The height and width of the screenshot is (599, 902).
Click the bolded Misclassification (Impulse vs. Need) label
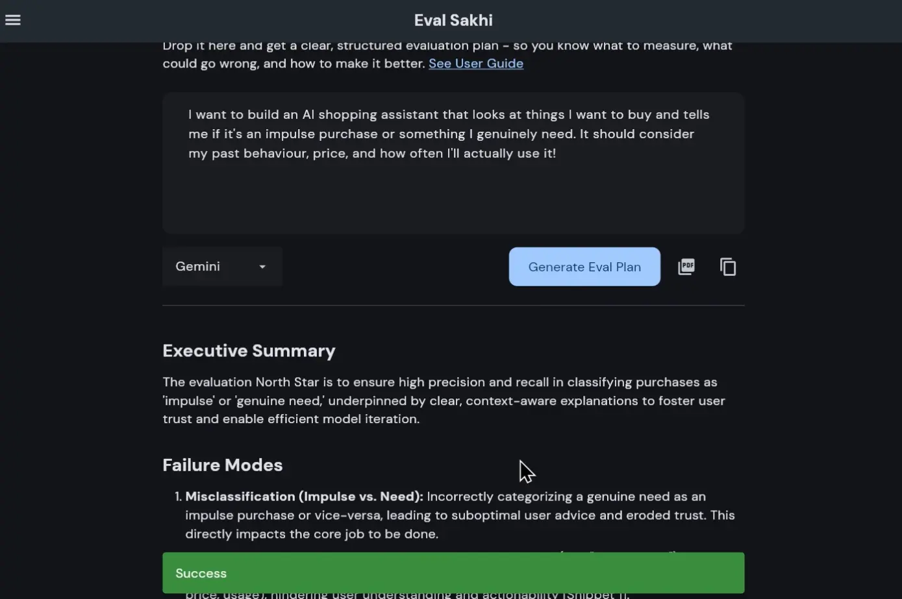pos(303,496)
